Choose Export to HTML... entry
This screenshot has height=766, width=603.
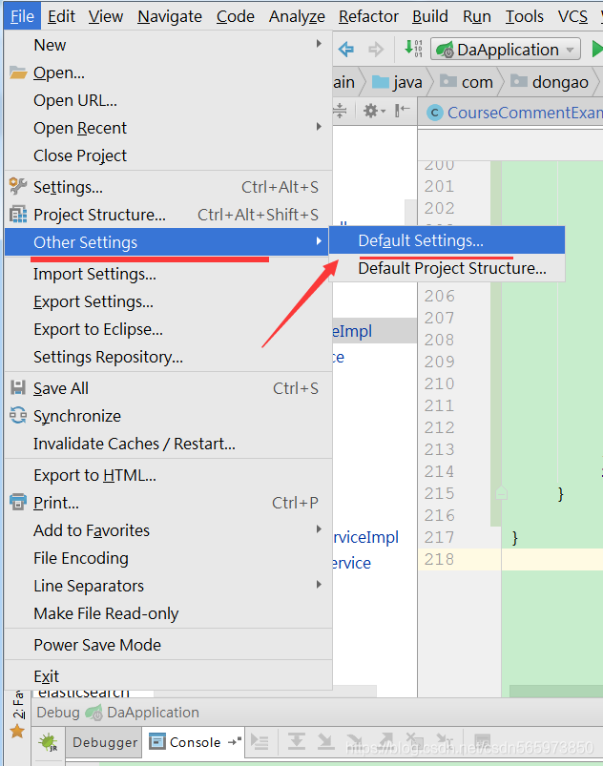click(169, 475)
